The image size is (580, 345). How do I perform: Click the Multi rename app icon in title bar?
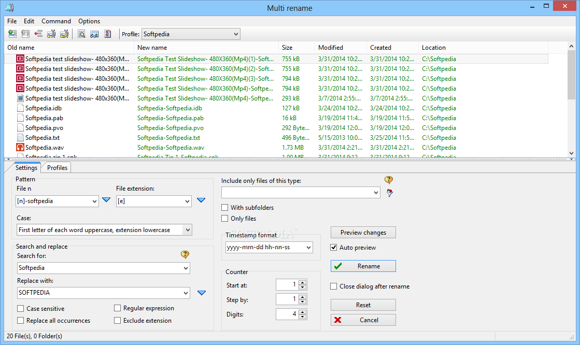coord(10,8)
